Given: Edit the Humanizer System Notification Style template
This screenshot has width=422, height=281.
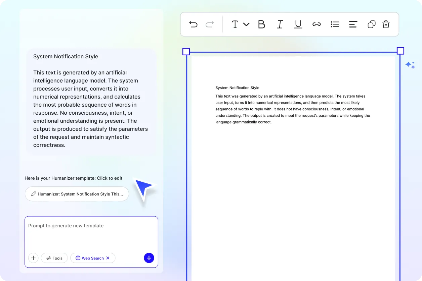Looking at the screenshot, I should [77, 194].
